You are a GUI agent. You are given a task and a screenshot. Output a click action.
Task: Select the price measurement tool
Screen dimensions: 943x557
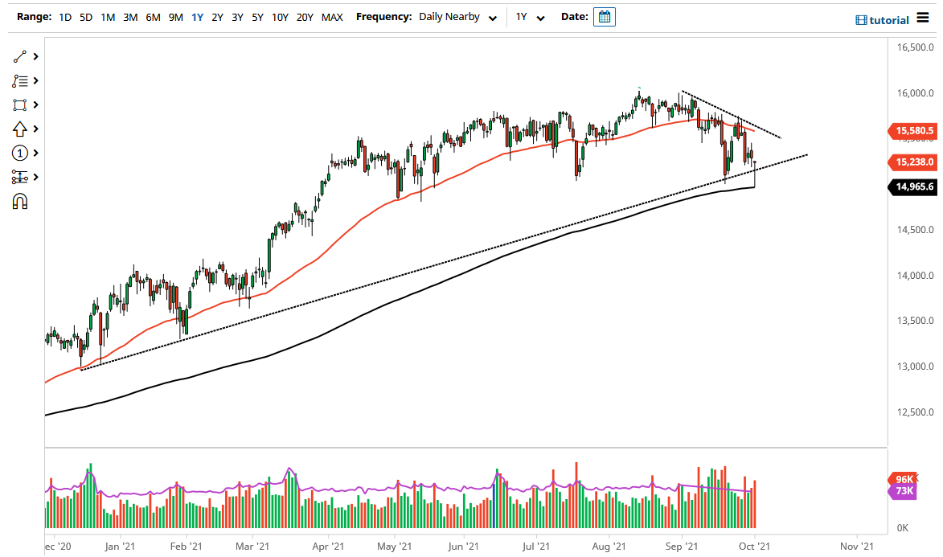tap(21, 177)
